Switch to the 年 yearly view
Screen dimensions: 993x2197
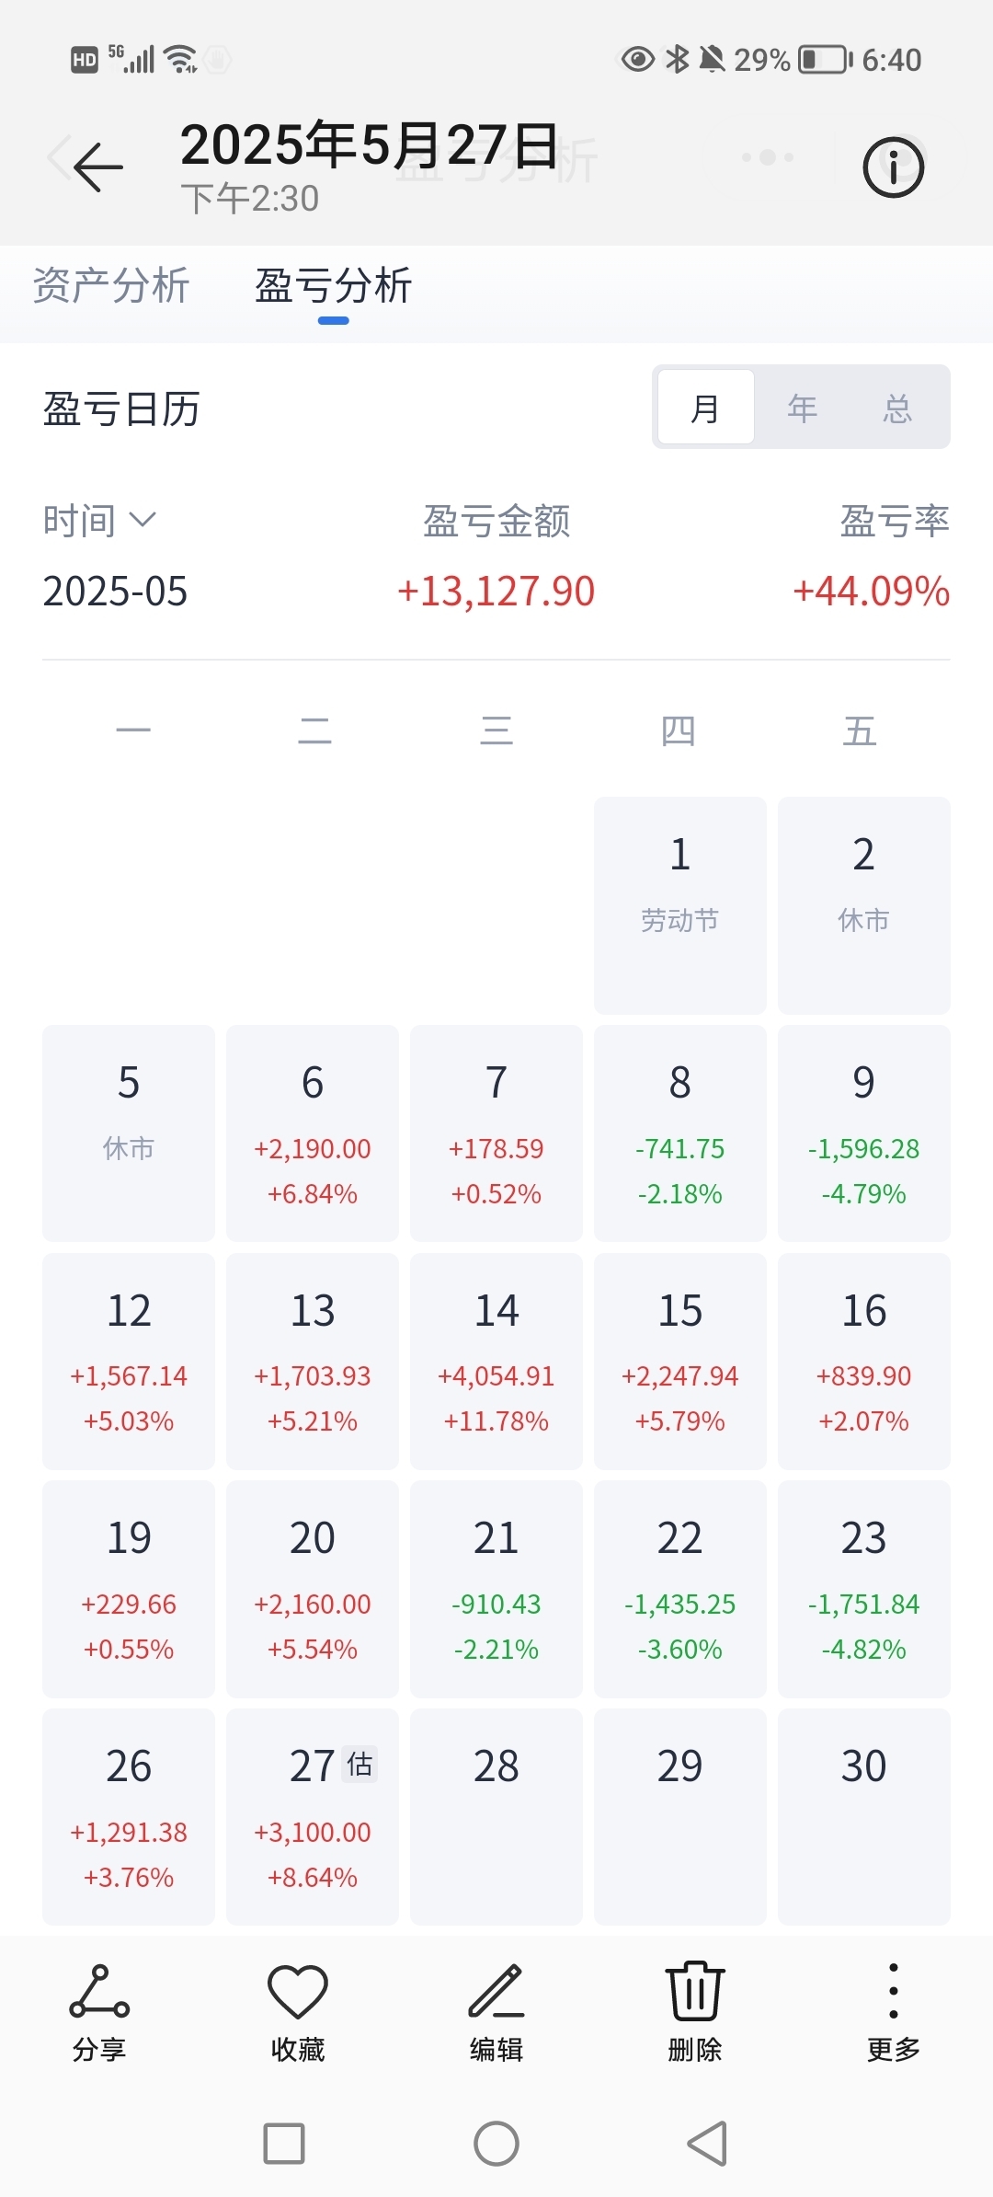802,408
